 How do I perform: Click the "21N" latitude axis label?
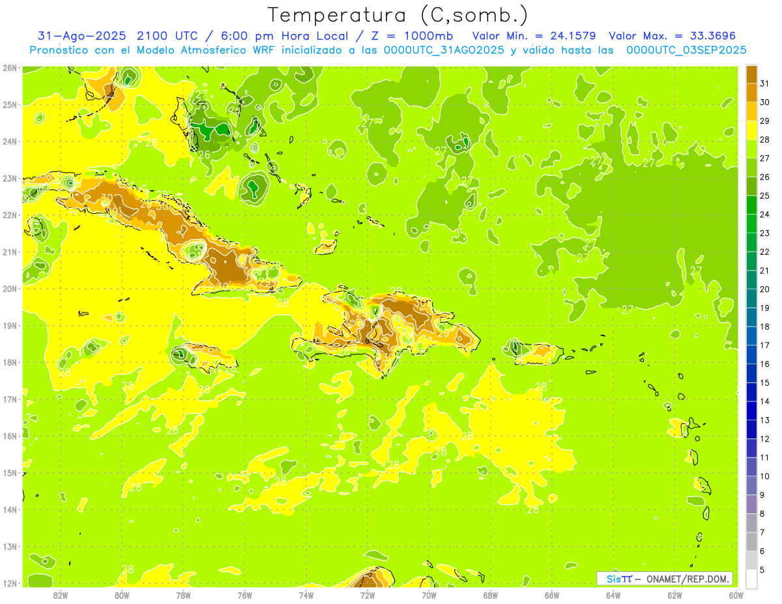[9, 252]
